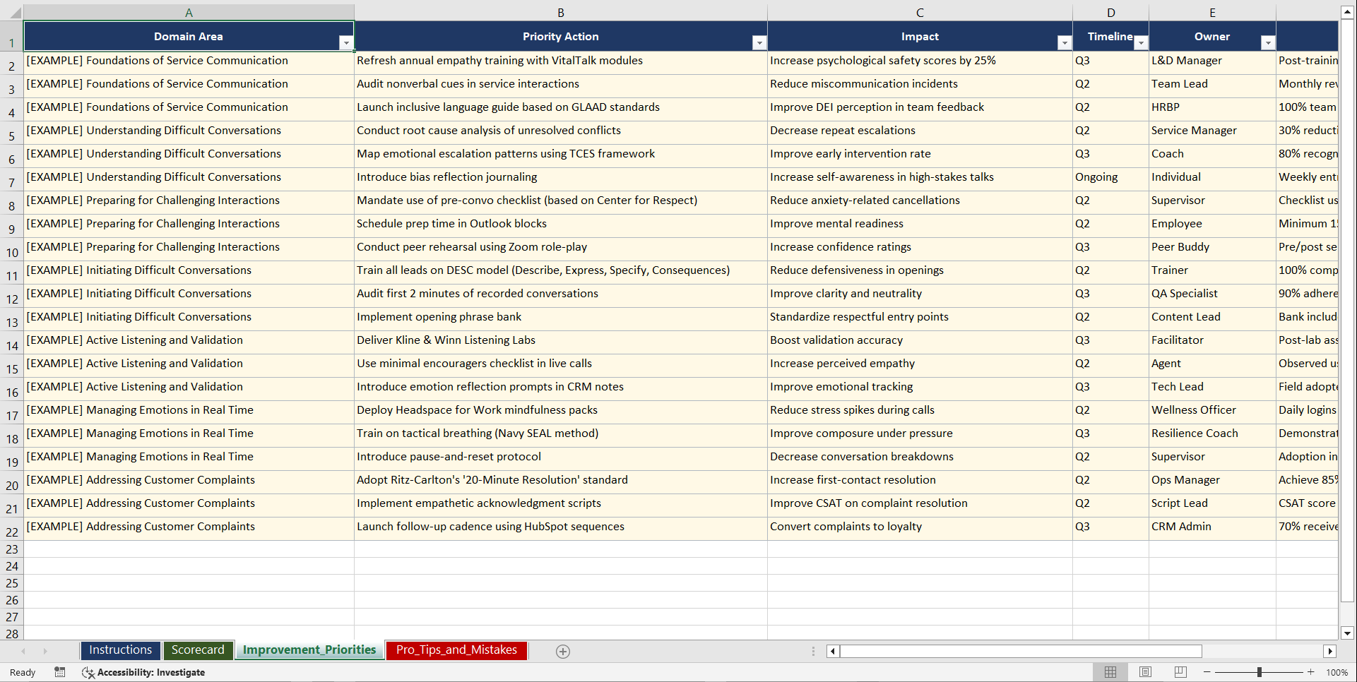Add a new worksheet with plus button

pos(563,651)
